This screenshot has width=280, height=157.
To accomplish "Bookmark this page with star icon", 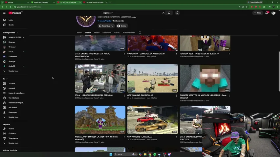I will click(x=247, y=7).
